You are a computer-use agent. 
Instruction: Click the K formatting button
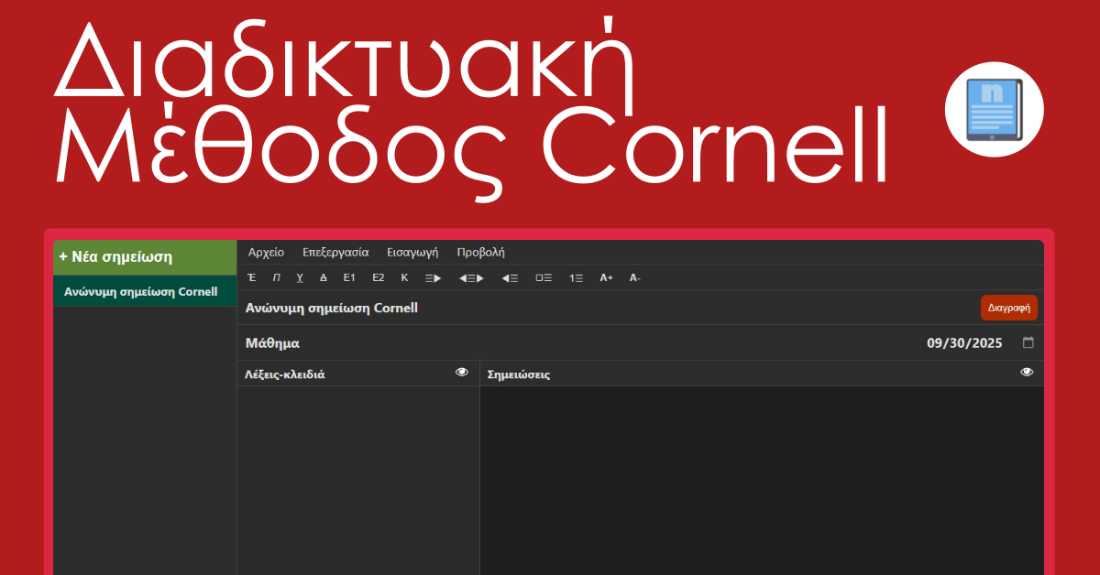(404, 277)
